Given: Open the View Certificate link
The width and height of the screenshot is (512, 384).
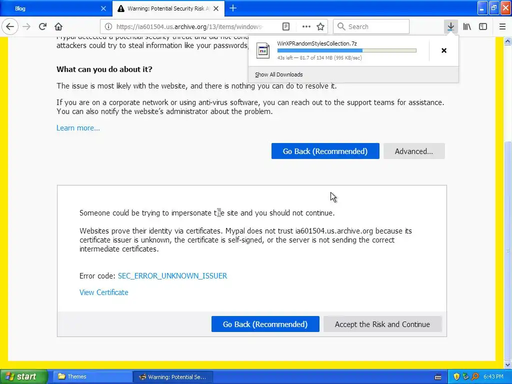Looking at the screenshot, I should pyautogui.click(x=104, y=292).
